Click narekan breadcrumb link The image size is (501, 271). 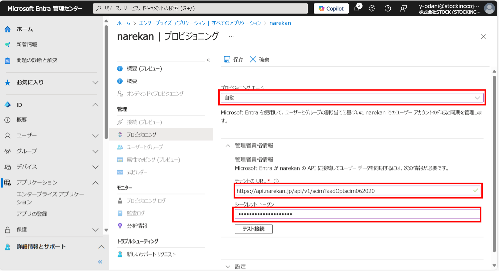[280, 23]
